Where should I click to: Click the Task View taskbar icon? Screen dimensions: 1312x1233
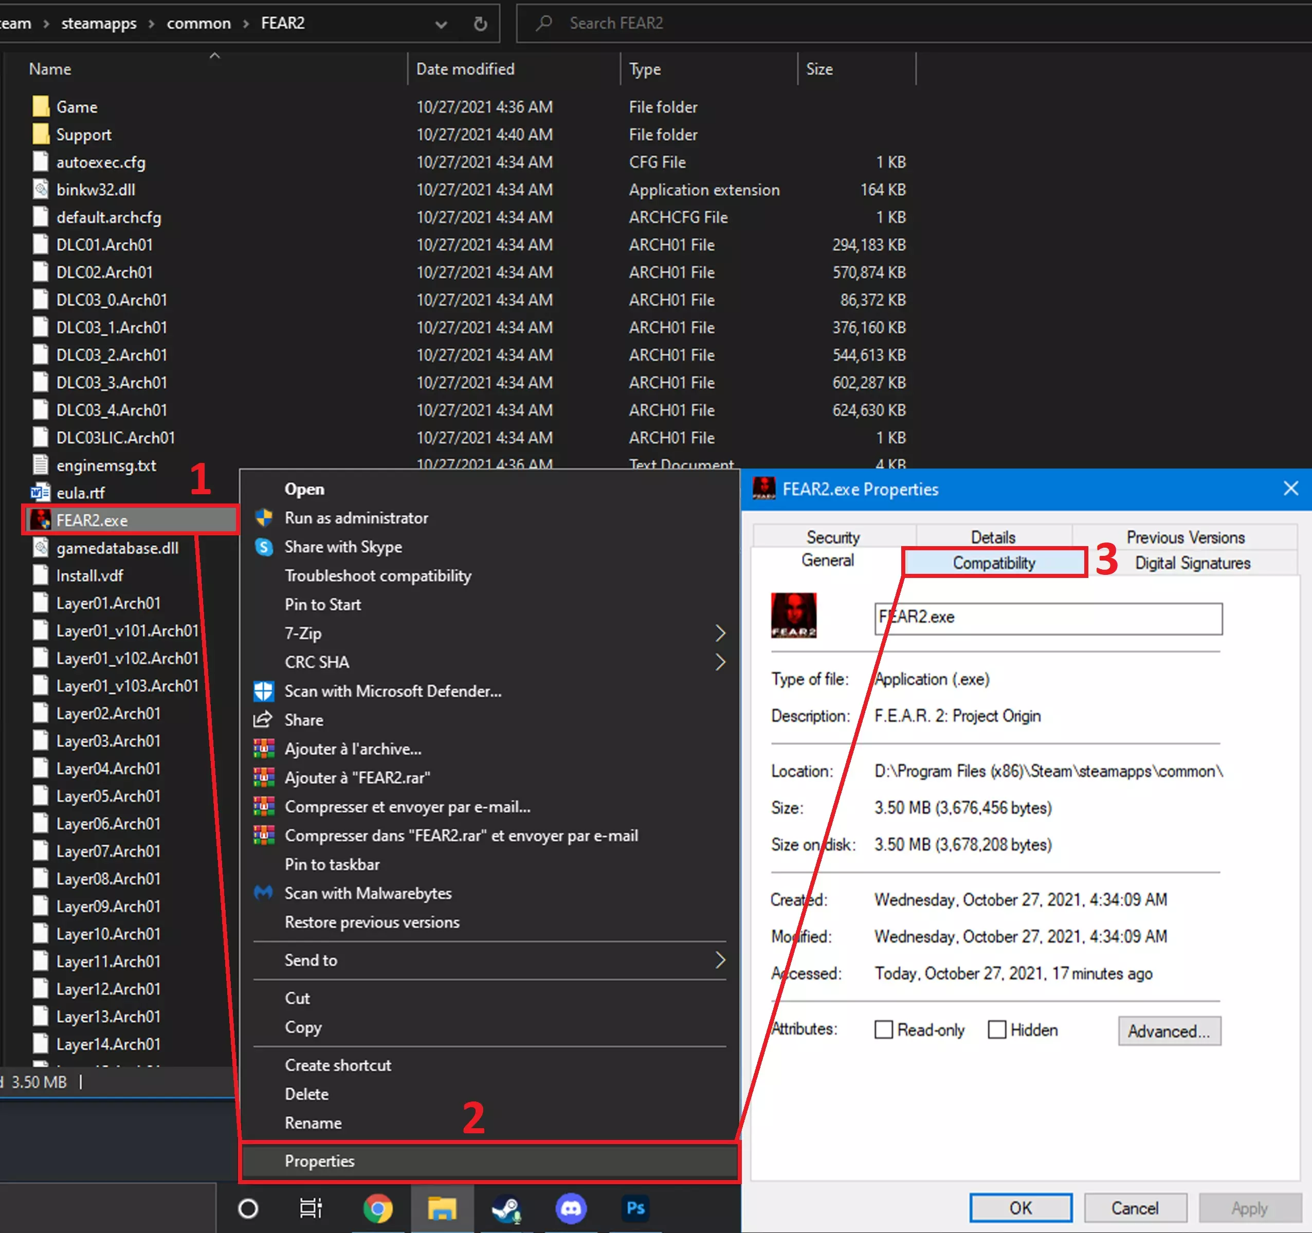[311, 1209]
